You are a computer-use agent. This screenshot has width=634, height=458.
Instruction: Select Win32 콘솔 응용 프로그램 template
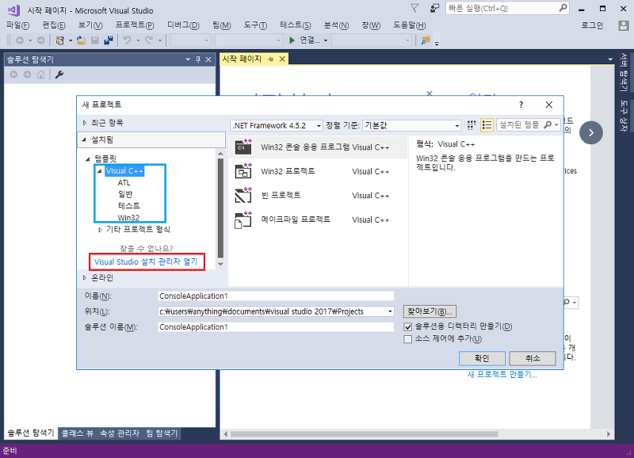[x=319, y=147]
